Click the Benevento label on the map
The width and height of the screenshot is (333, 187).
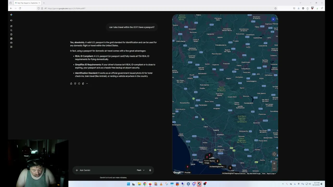[257, 123]
